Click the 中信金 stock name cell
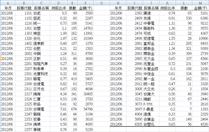The image size is (209, 132). click(x=151, y=74)
